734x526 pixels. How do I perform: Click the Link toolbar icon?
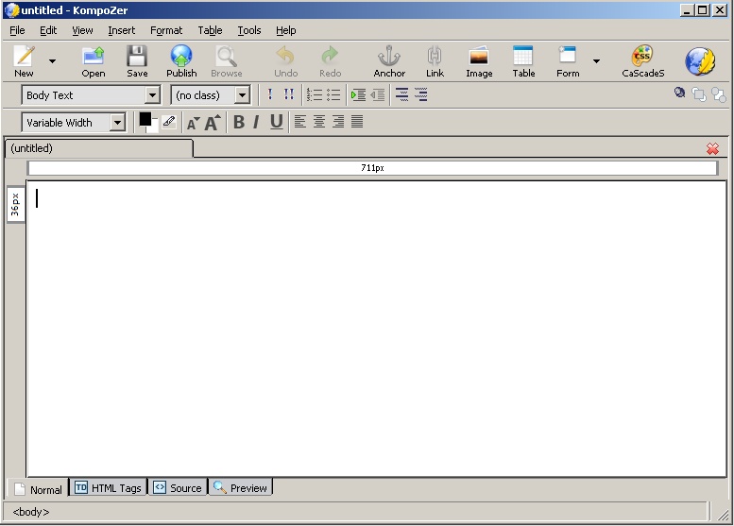(x=435, y=57)
